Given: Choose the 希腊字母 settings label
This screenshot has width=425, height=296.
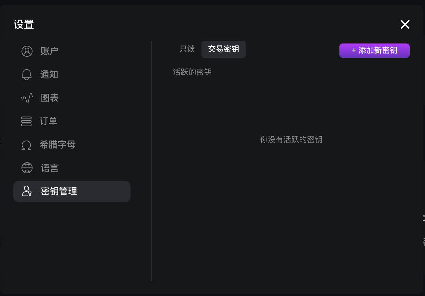Looking at the screenshot, I should coord(58,145).
